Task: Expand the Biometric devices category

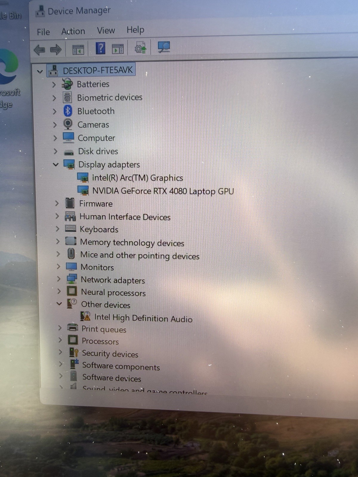Action: (x=54, y=98)
